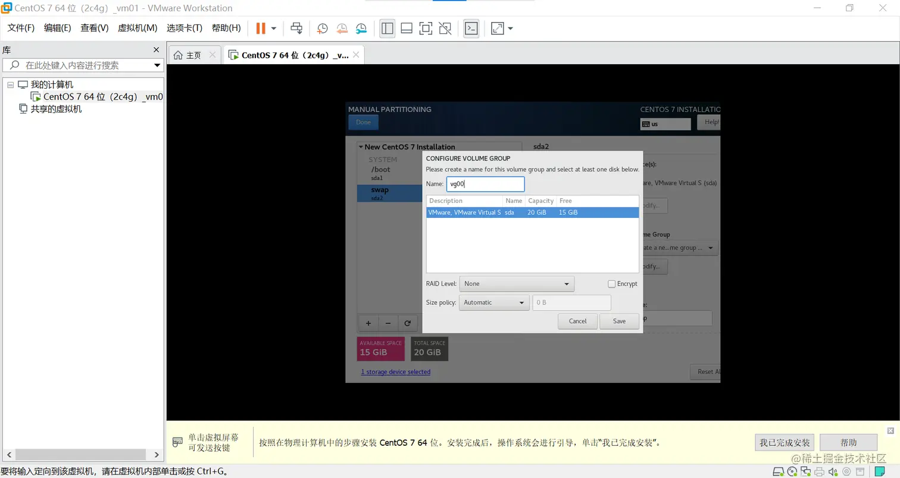Click the volume group Name field
This screenshot has width=900, height=478.
coord(485,184)
